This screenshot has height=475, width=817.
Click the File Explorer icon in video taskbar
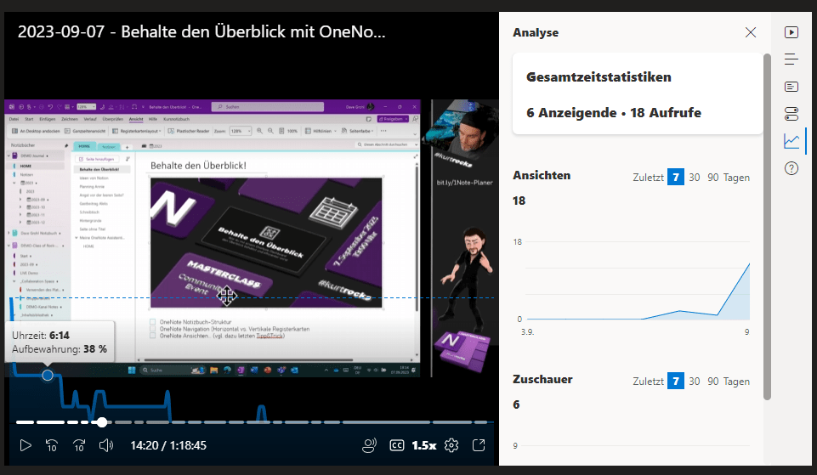tap(213, 370)
